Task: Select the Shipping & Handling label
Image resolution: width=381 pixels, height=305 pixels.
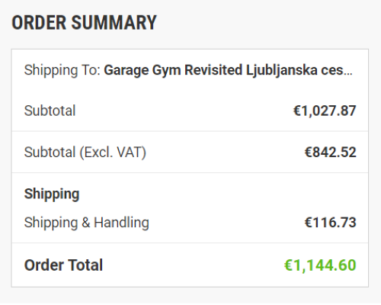Action: 87,223
